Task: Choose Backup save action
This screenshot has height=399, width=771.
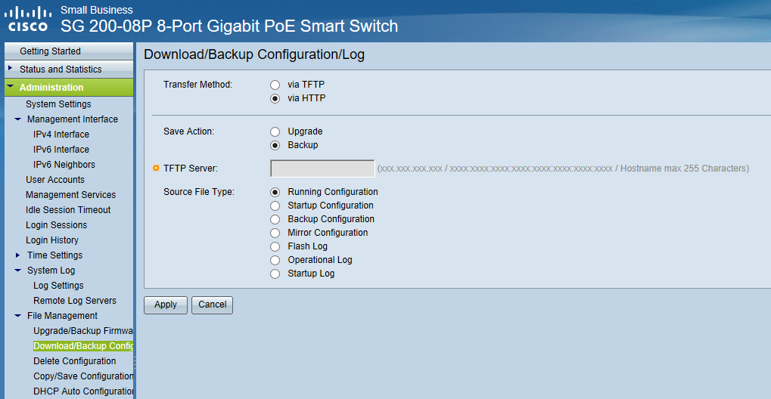Action: click(275, 145)
